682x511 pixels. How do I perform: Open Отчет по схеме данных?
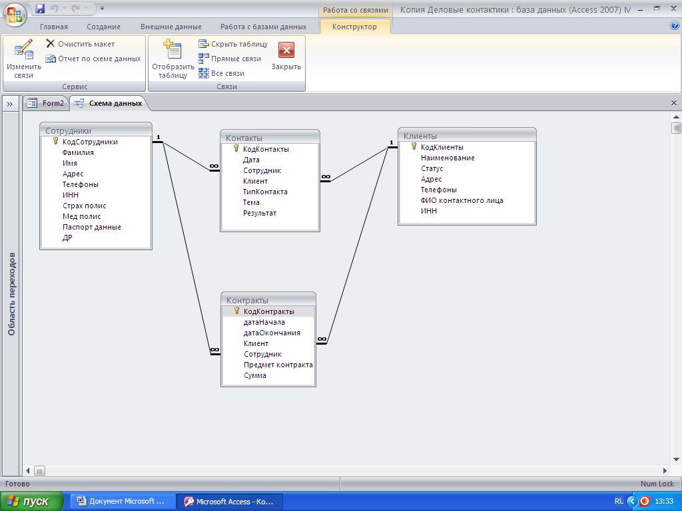(93, 59)
